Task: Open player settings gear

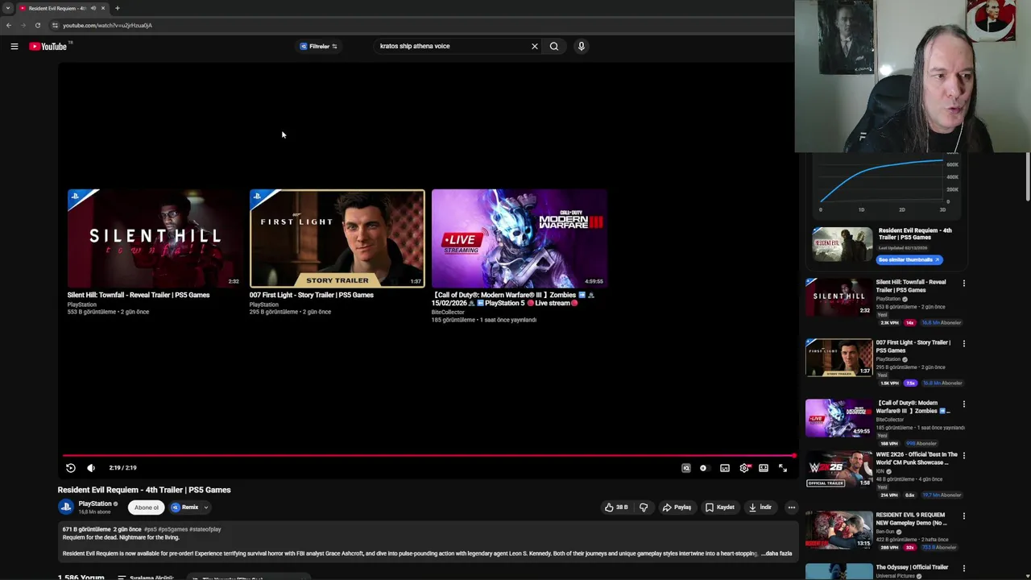Action: coord(744,468)
